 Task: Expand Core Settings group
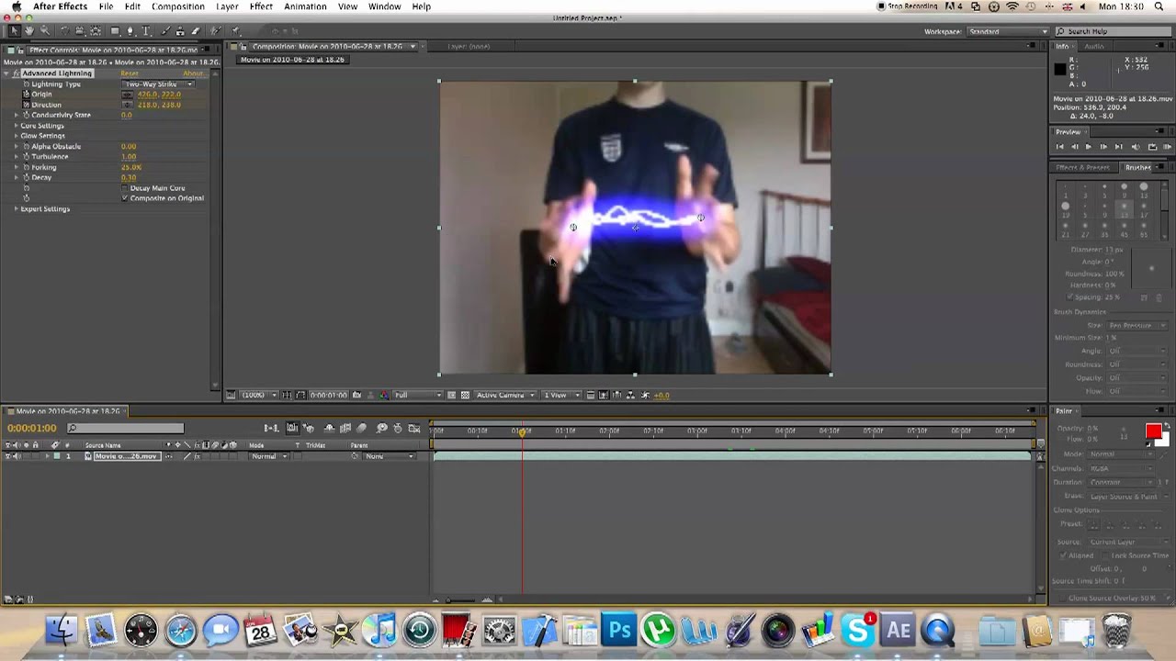[x=17, y=126]
